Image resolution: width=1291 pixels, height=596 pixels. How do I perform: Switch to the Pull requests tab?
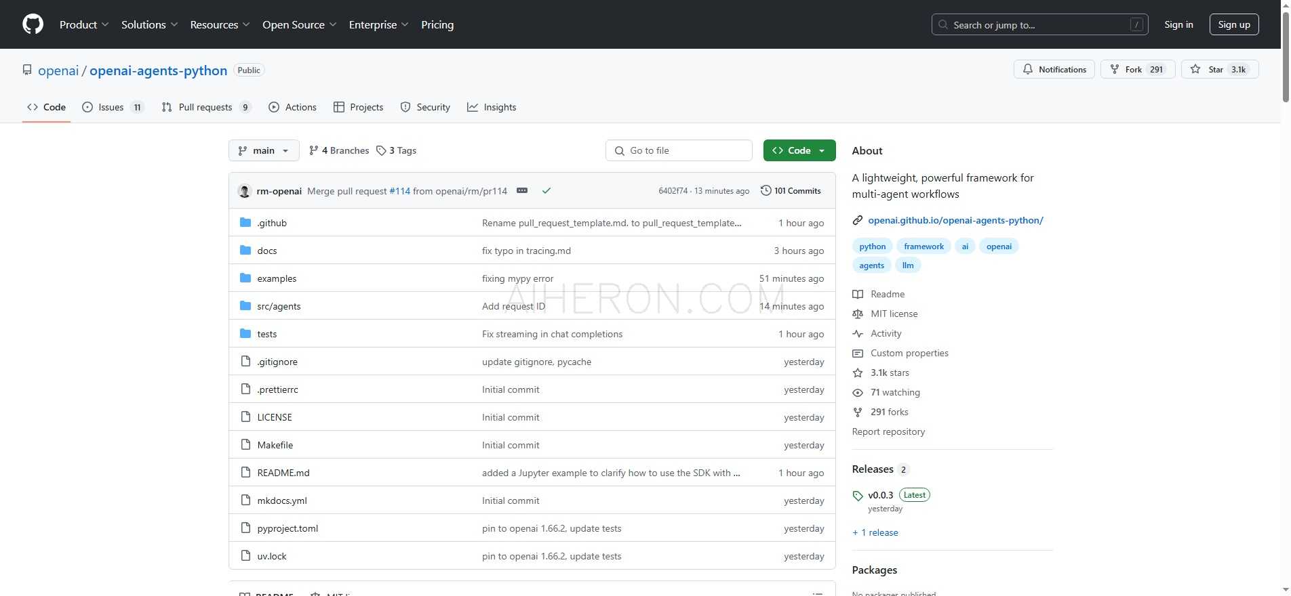pyautogui.click(x=207, y=107)
